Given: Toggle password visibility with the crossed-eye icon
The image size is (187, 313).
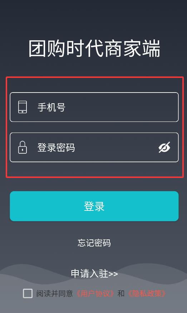Looking at the screenshot, I should click(x=164, y=147).
